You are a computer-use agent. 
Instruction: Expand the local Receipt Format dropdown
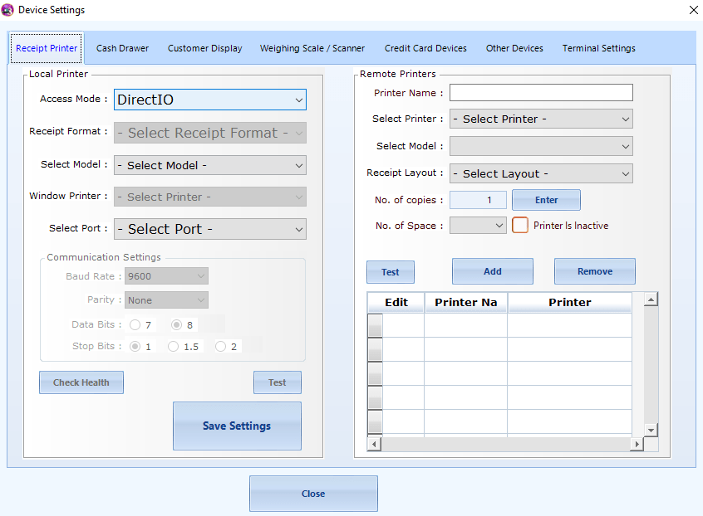tap(210, 133)
